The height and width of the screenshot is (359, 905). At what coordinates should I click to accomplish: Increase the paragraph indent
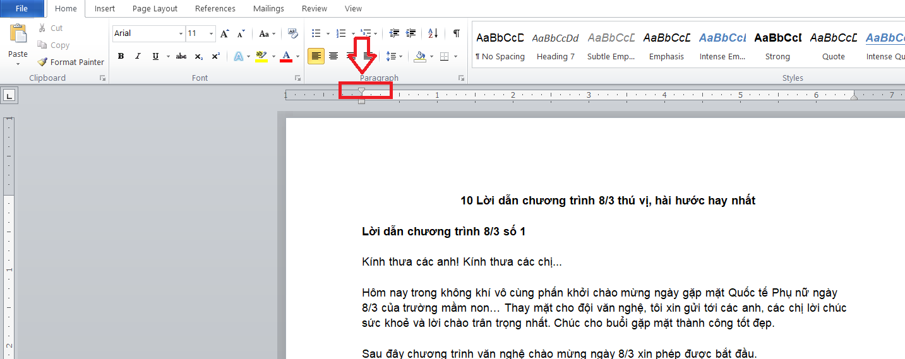(x=411, y=33)
